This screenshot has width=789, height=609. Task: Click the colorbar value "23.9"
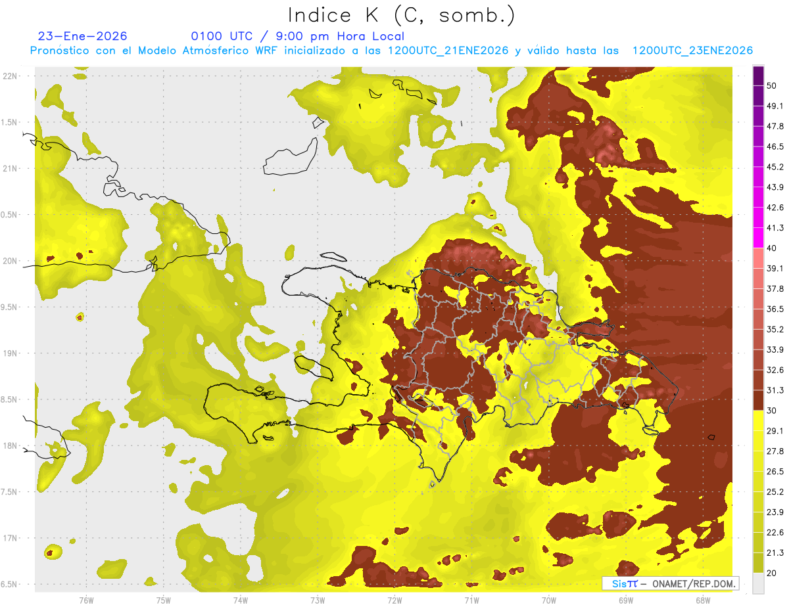point(775,512)
